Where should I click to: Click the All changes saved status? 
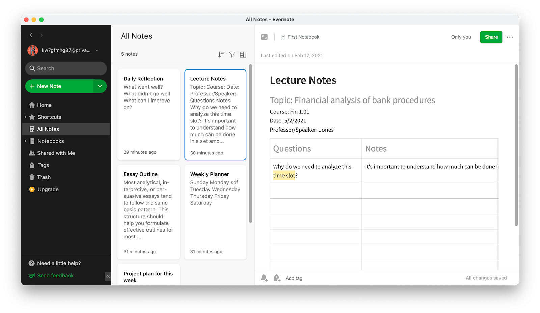[486, 278]
